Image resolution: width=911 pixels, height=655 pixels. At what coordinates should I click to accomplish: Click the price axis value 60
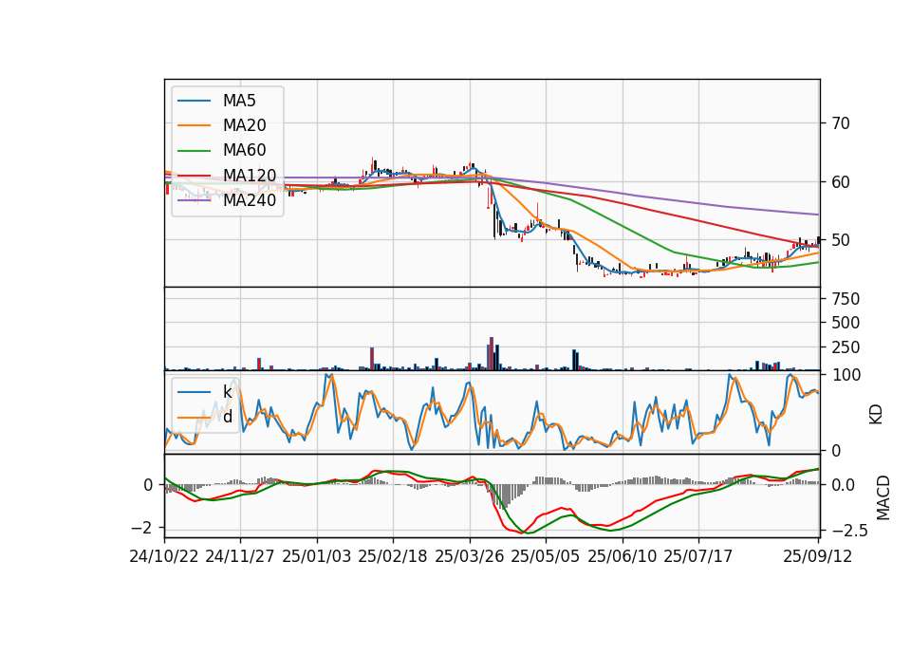[841, 182]
